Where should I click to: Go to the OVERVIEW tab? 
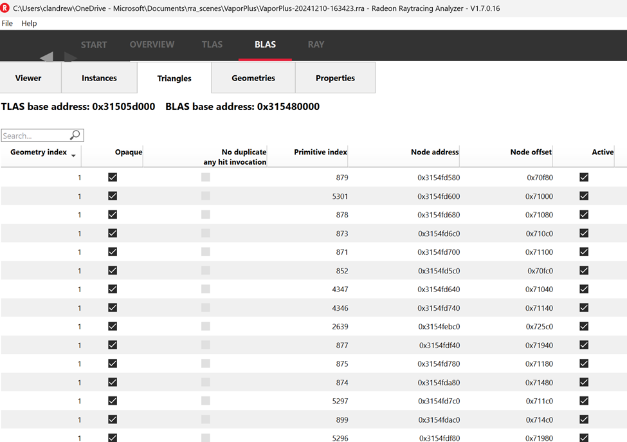pos(152,44)
